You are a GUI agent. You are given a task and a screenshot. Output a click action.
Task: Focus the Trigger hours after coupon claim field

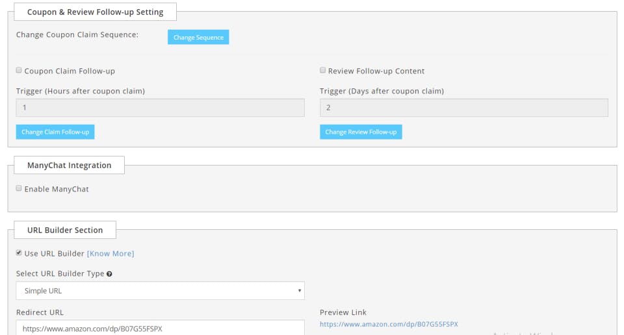click(160, 108)
